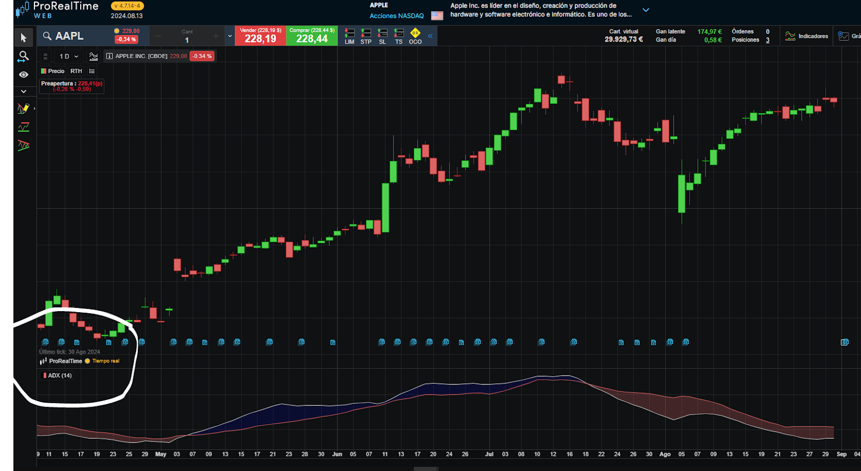Click the Gan día 0,58 € value

tap(713, 40)
